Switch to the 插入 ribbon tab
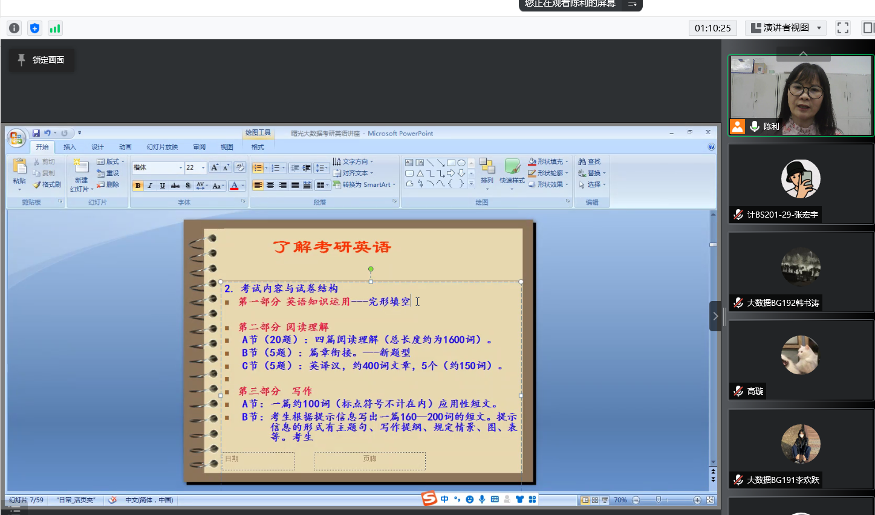Image resolution: width=875 pixels, height=515 pixels. [70, 147]
